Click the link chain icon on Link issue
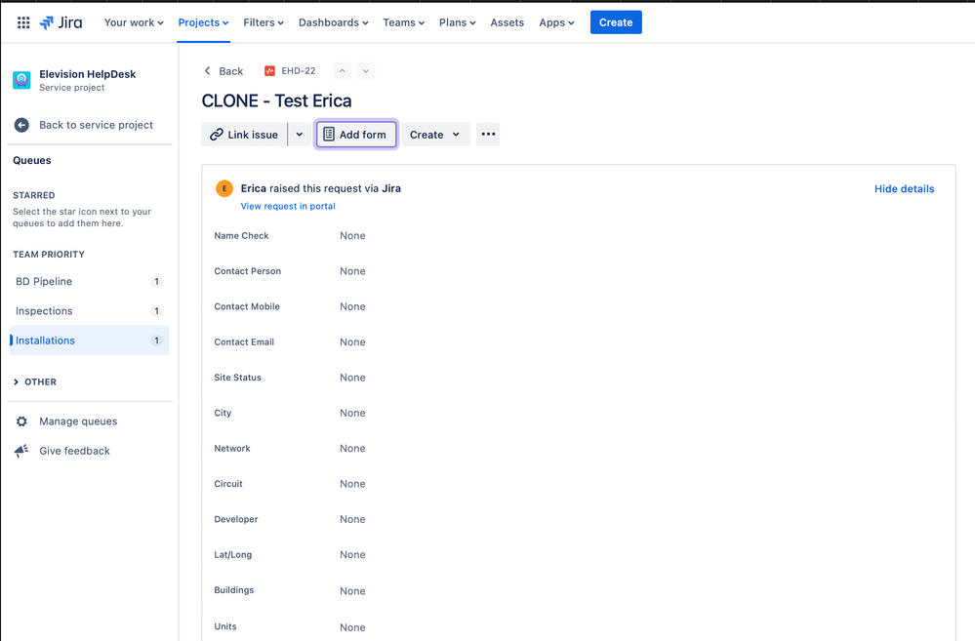The height and width of the screenshot is (641, 975). tap(217, 135)
